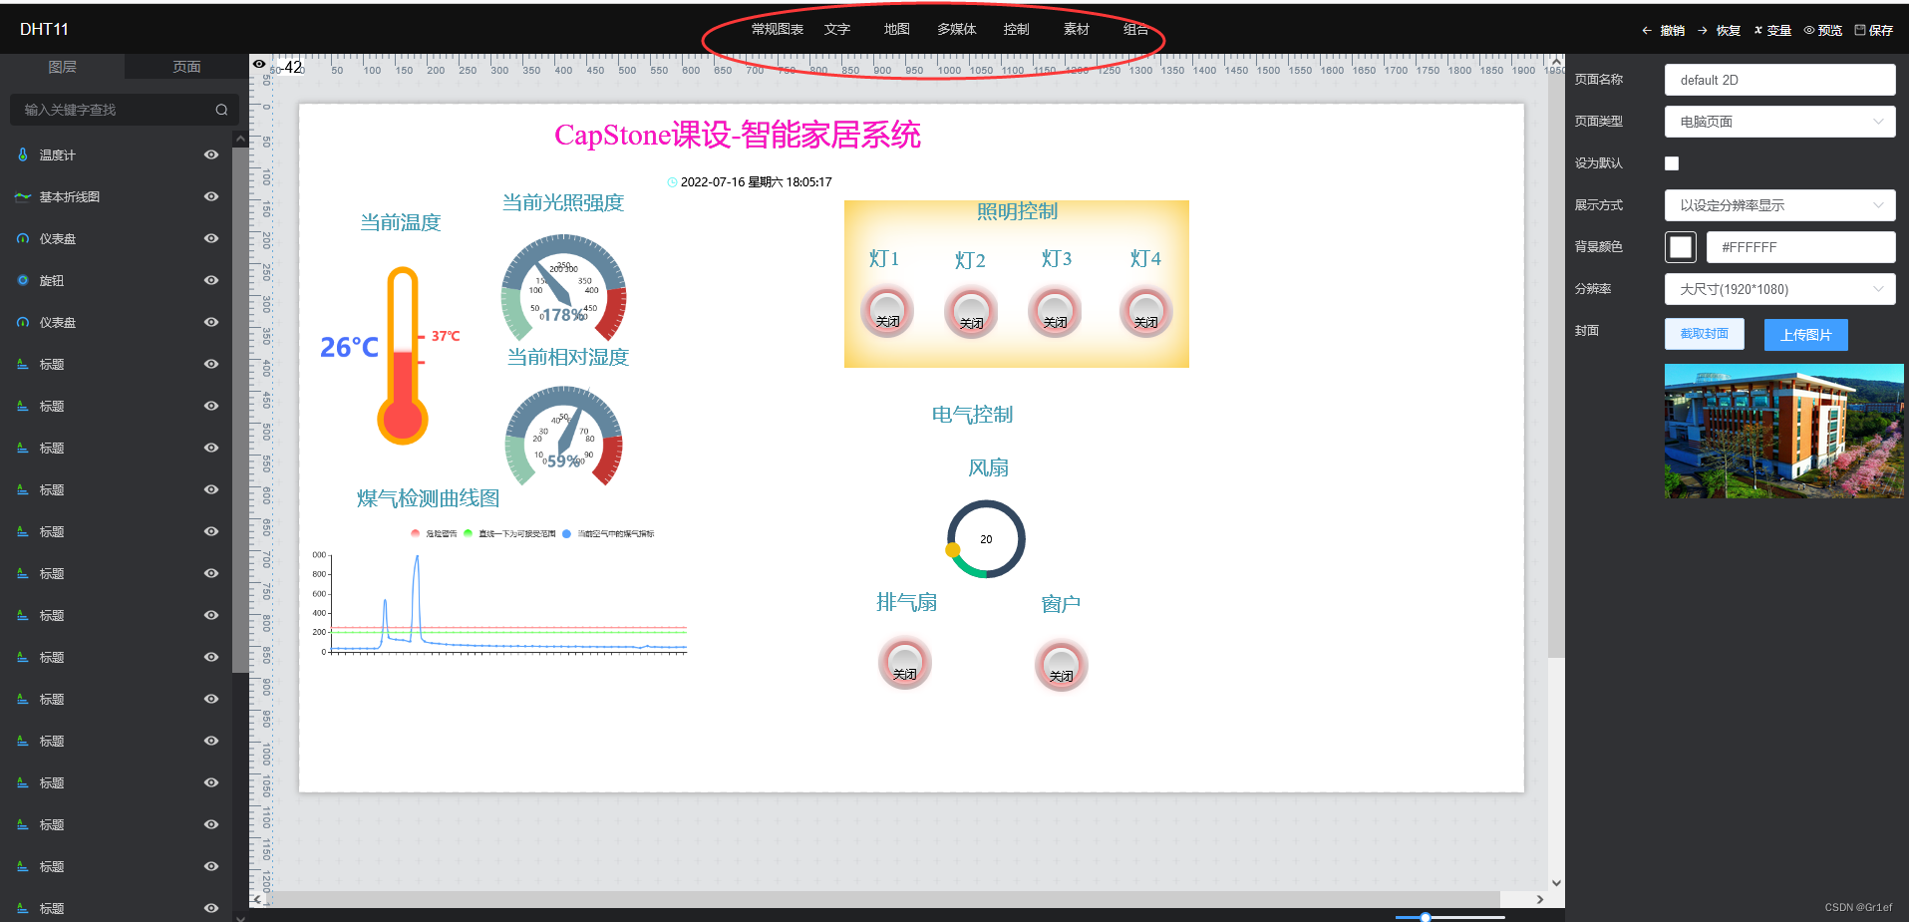Select the 仪表盘 gauge layer icon
Viewport: 1909px width, 922px height.
click(22, 238)
